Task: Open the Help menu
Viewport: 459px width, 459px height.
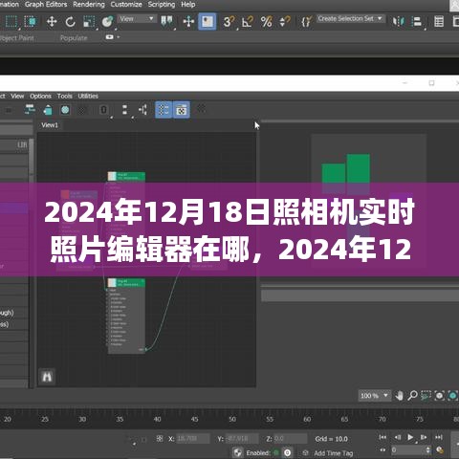Action: point(188,5)
